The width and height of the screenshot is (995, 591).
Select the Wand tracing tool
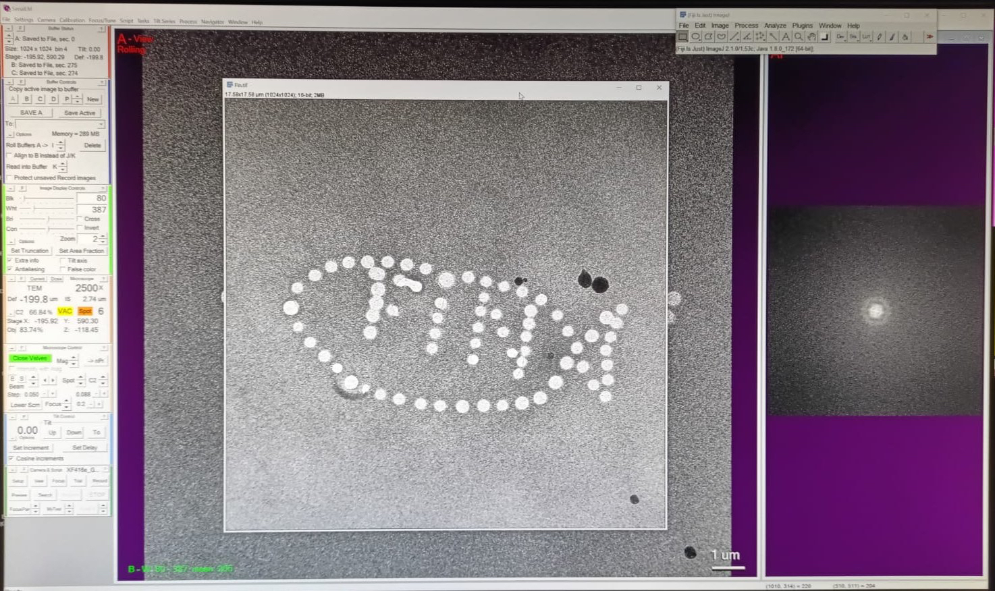773,37
